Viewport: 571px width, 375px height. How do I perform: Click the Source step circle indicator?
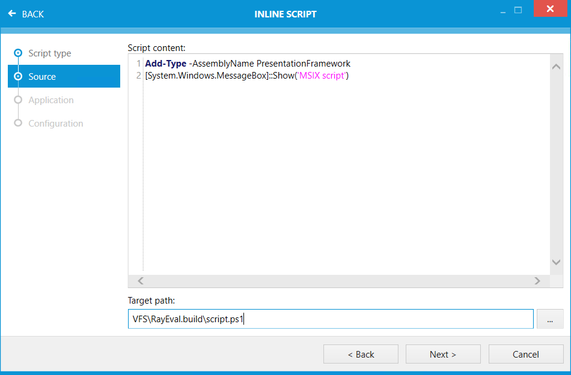coord(17,76)
